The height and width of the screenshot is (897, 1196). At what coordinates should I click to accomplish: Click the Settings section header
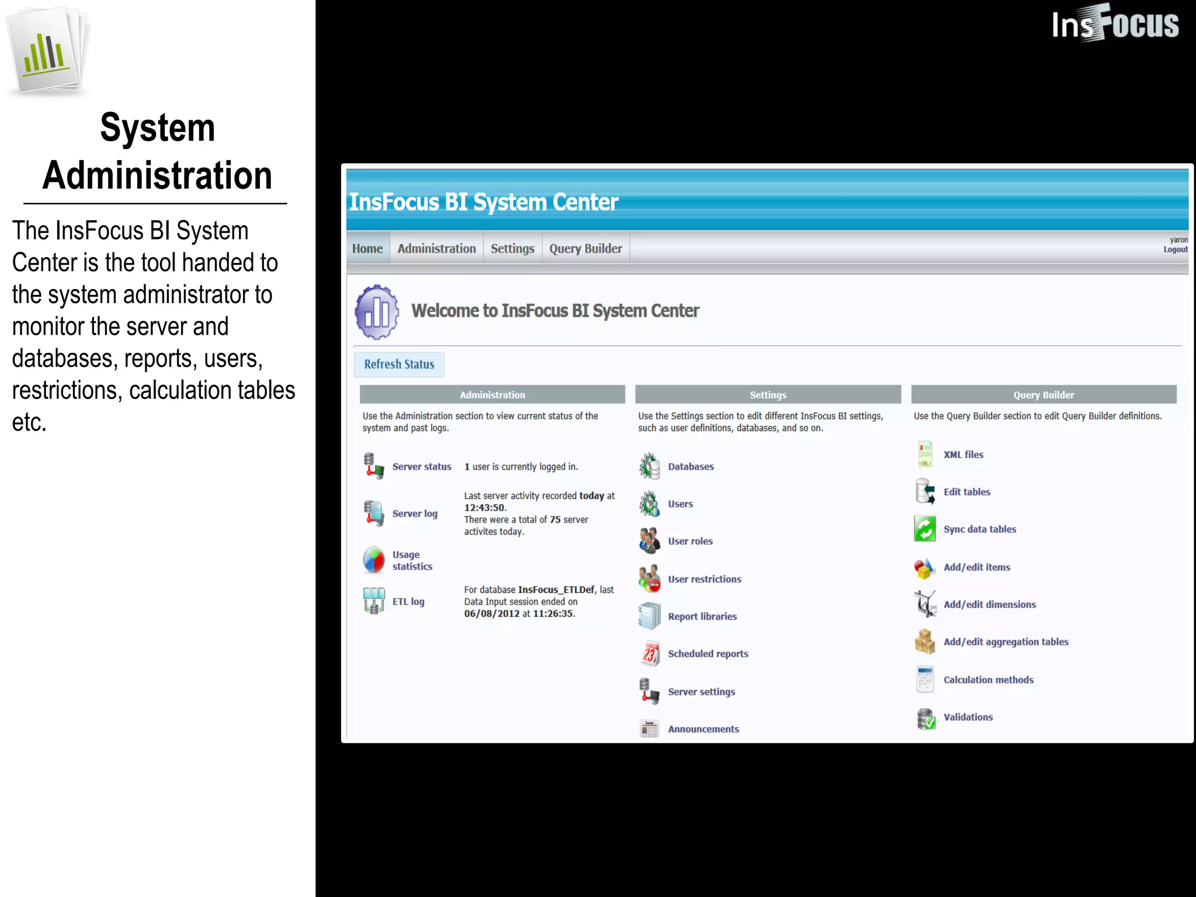point(768,395)
